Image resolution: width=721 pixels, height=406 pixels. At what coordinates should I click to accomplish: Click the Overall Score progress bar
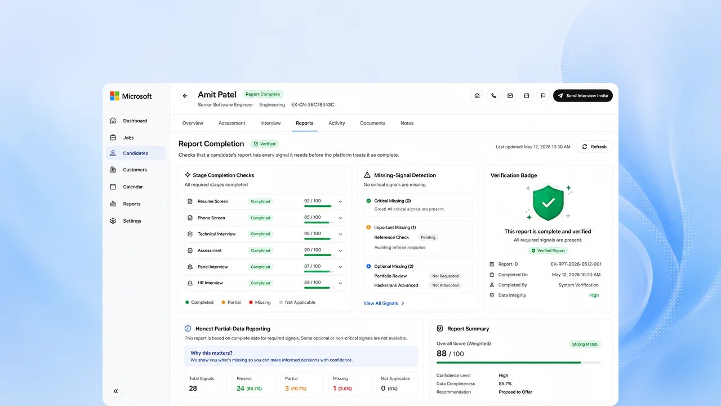(518, 363)
